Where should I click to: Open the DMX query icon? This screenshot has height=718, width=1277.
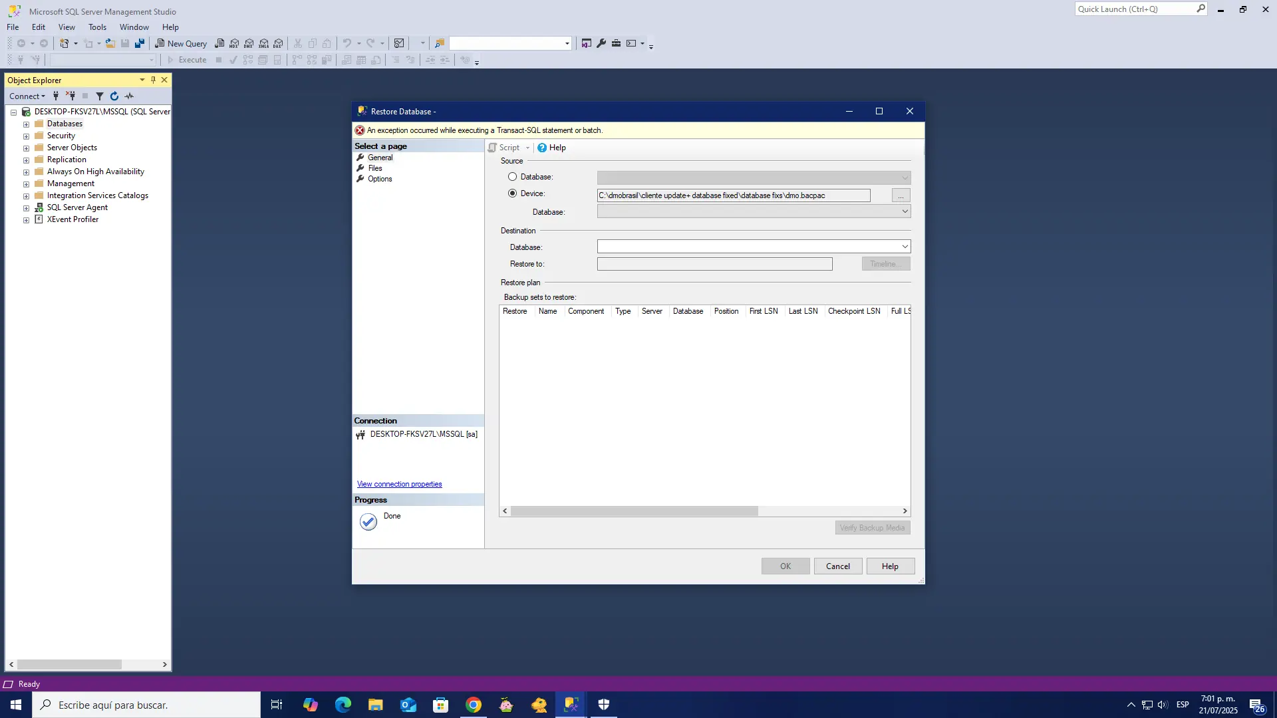(x=249, y=43)
